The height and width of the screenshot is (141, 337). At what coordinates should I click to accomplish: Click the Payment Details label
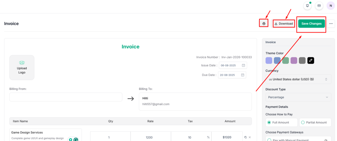coord(277,107)
